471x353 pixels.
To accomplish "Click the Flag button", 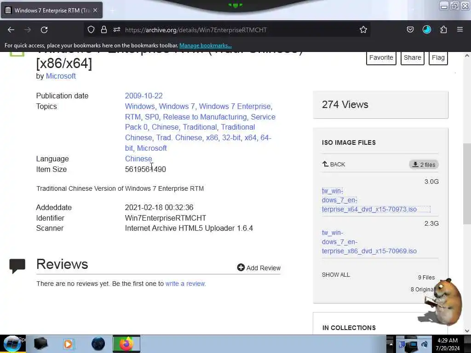I will 438,57.
